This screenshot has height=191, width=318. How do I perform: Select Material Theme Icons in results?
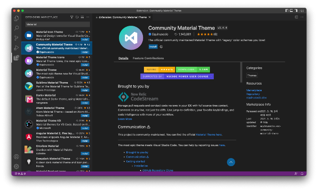[57, 61]
